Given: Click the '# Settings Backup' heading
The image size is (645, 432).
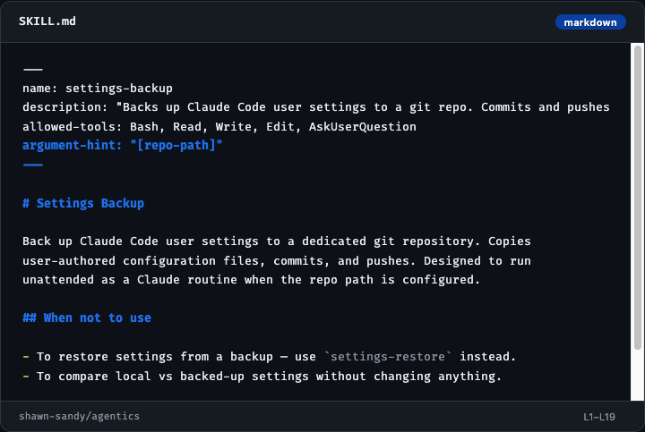Looking at the screenshot, I should tap(83, 203).
